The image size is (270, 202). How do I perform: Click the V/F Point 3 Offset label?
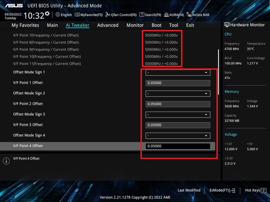click(28, 125)
